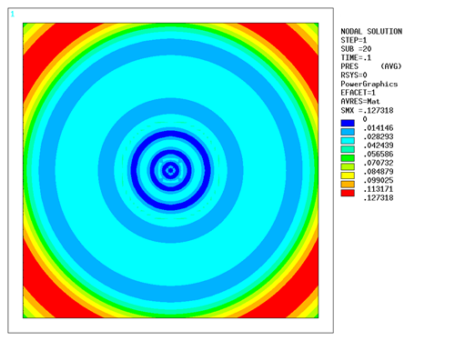This screenshot has width=455, height=341.
Task: Click the 'NODAL SOLUTION' title text
Action: (x=371, y=31)
